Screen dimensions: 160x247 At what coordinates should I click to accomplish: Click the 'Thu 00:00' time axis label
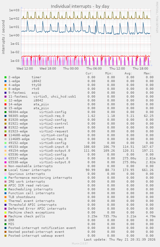[71, 69]
